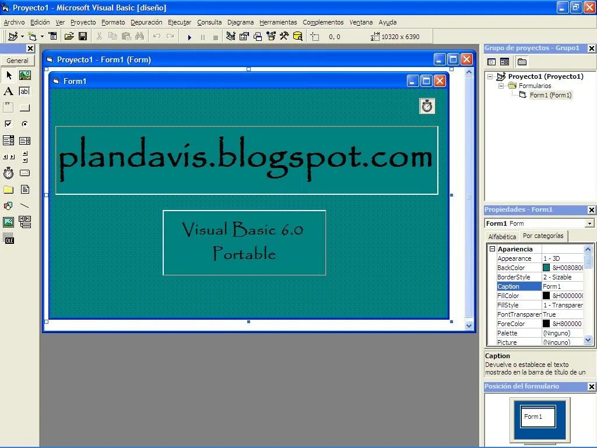This screenshot has height=448, width=597.
Task: Open the Toolbox toolbar icon
Action: pos(285,37)
